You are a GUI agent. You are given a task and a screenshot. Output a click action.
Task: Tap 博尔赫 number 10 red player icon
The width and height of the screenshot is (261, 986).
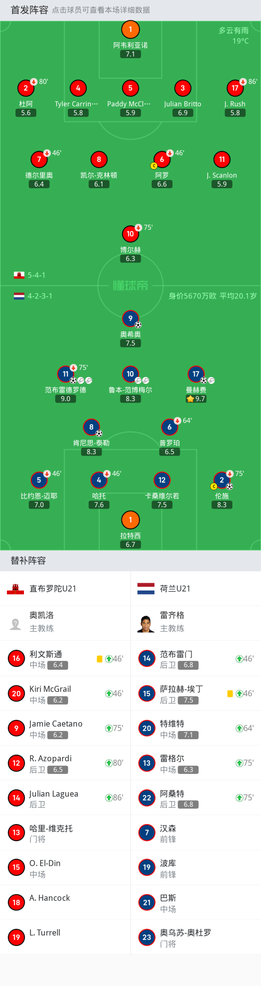[130, 234]
